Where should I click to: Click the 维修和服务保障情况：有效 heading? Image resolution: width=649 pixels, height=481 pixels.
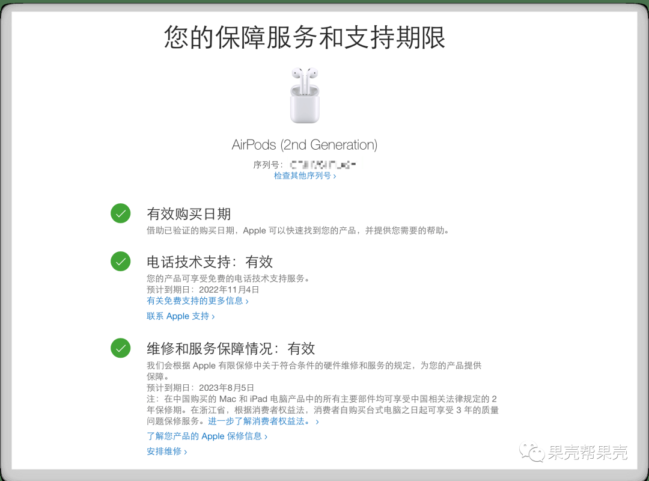(231, 349)
